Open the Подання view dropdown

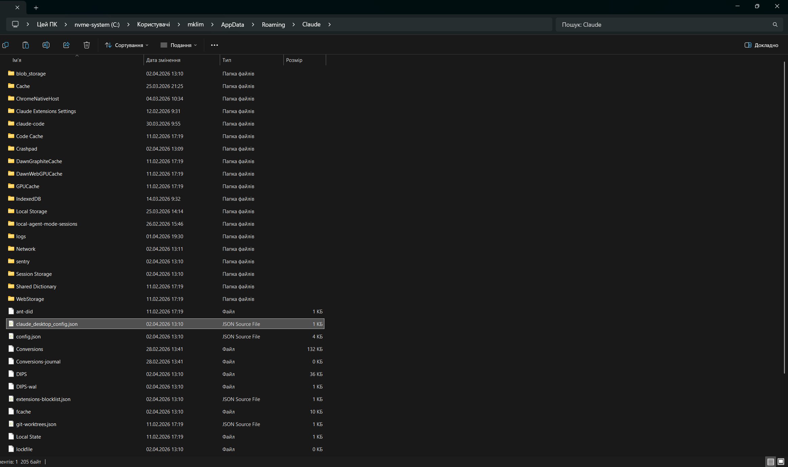(x=179, y=45)
